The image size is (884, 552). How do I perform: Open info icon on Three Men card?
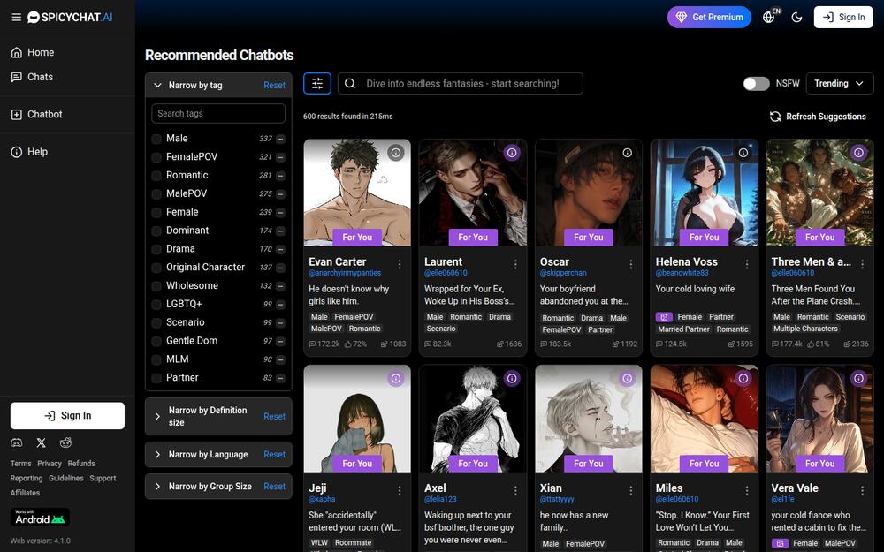[x=858, y=153]
